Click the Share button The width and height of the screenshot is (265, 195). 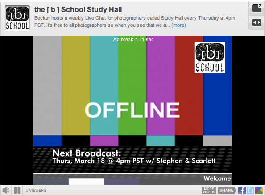227,190
